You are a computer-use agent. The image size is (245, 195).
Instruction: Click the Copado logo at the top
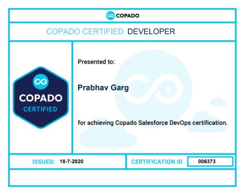pyautogui.click(x=122, y=16)
